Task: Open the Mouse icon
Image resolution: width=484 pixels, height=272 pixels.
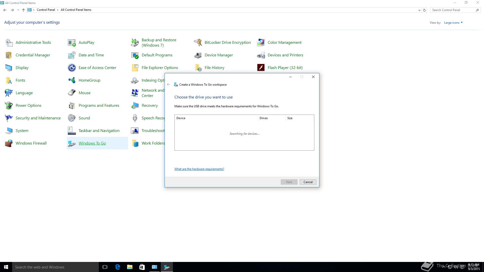Action: point(72,93)
